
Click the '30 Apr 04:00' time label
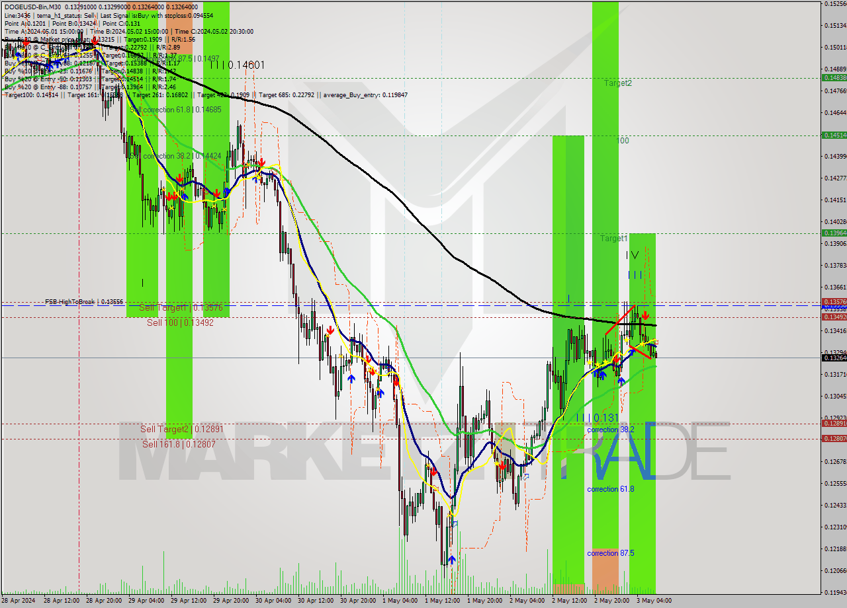pos(273,601)
